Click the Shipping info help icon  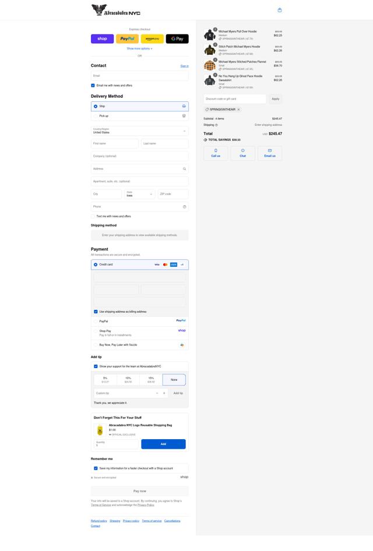coord(216,125)
